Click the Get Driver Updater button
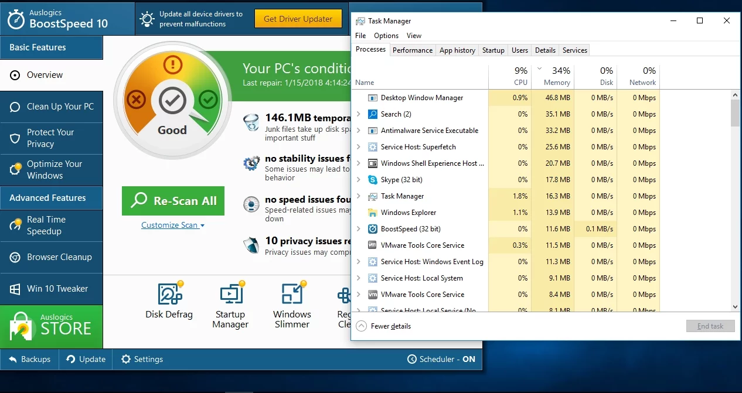Image resolution: width=742 pixels, height=393 pixels. tap(298, 19)
